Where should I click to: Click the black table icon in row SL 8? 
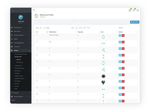(103, 82)
